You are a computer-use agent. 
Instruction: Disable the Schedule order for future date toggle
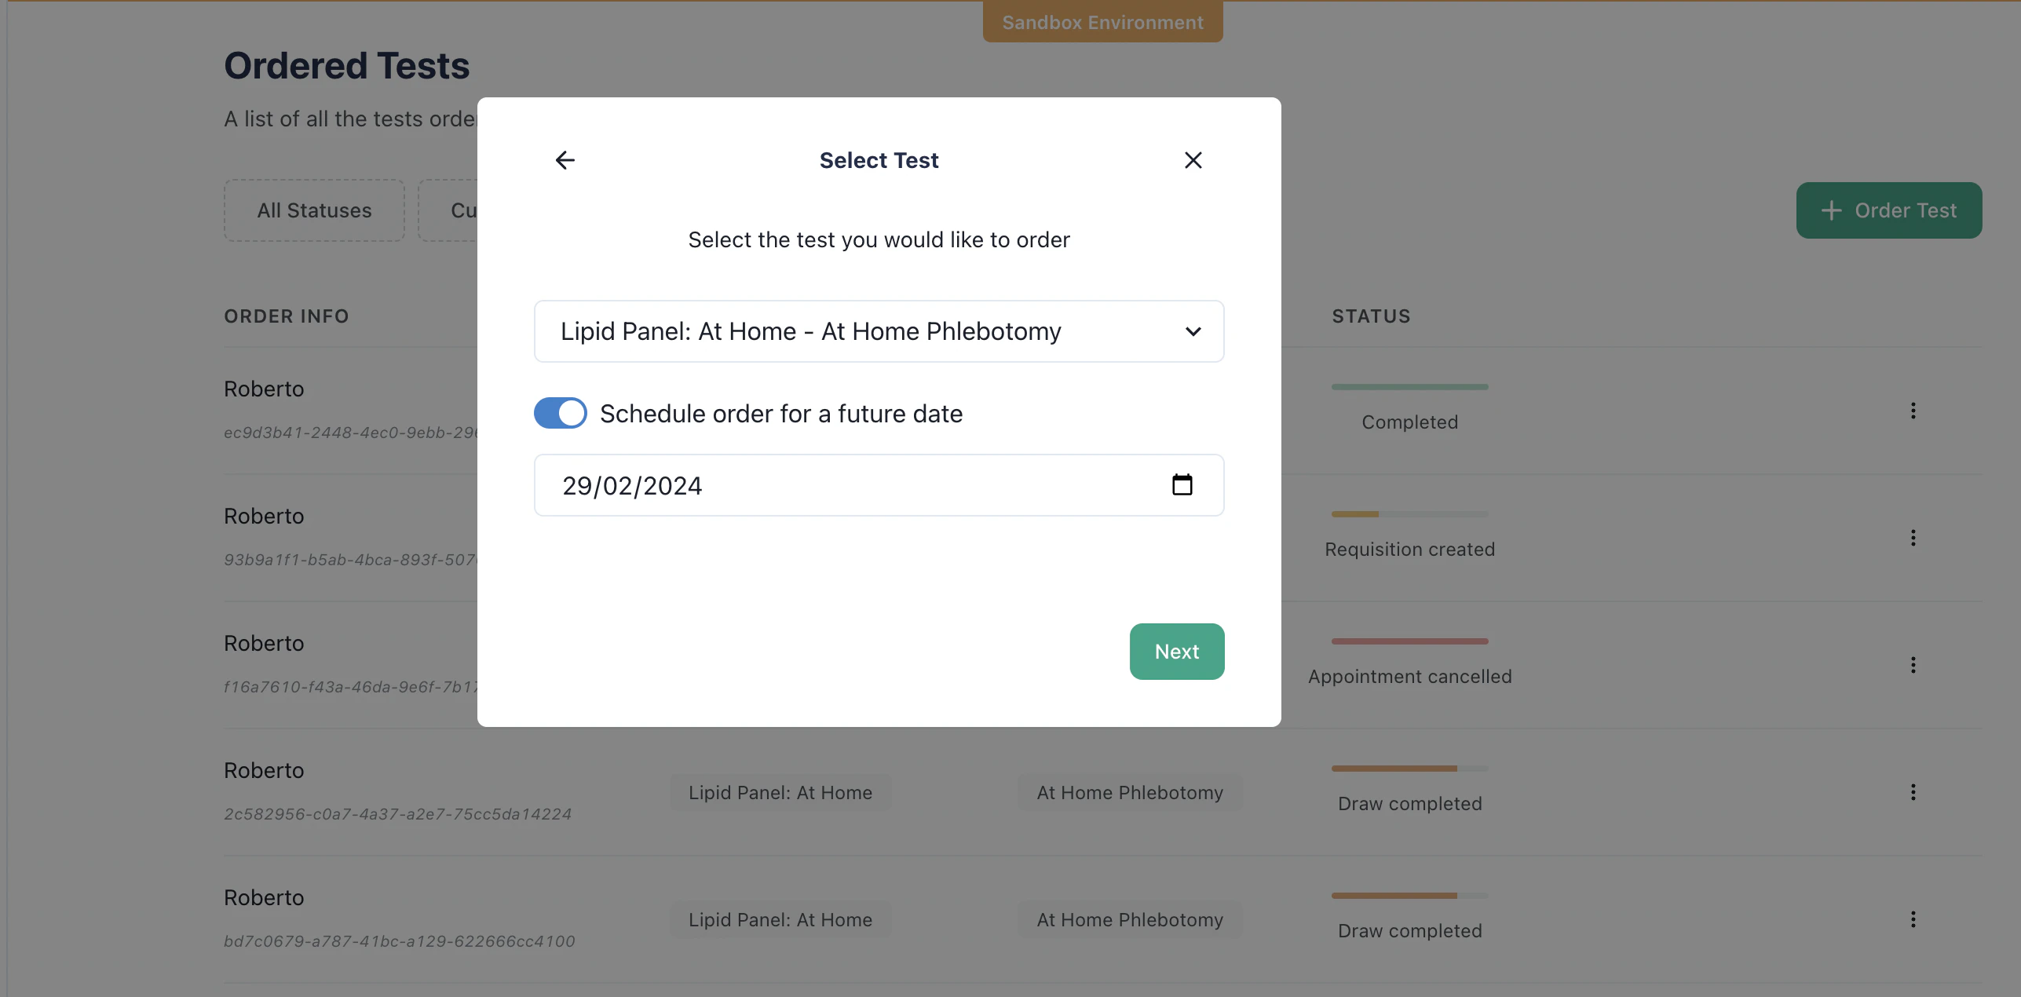click(x=561, y=413)
